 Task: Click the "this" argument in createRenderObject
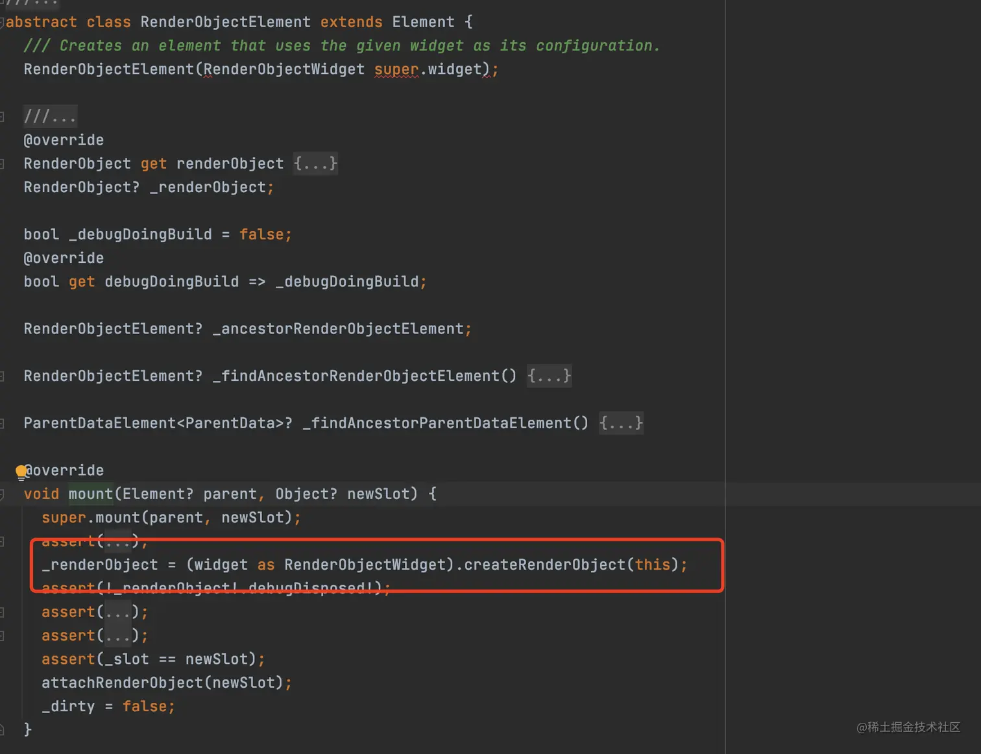point(653,565)
